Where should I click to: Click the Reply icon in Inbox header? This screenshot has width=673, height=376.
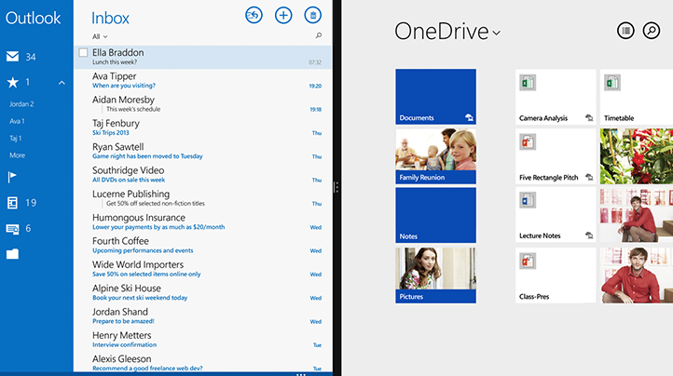254,15
